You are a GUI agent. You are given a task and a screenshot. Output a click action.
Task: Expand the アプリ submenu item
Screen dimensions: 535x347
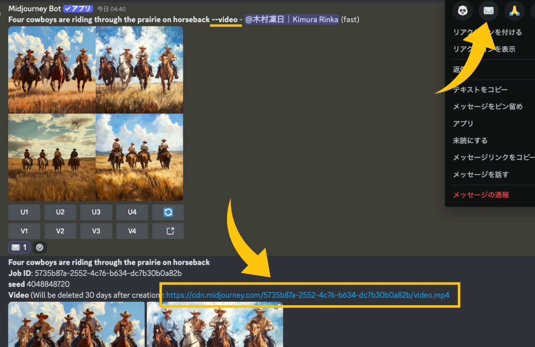(x=463, y=124)
